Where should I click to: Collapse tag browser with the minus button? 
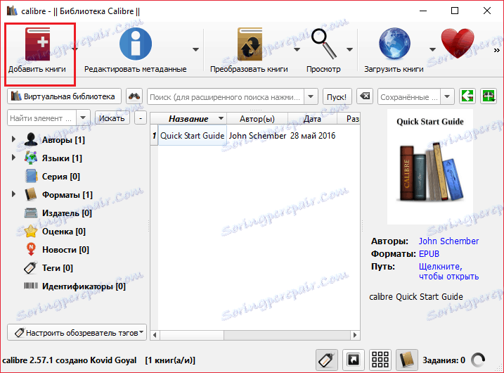(141, 118)
